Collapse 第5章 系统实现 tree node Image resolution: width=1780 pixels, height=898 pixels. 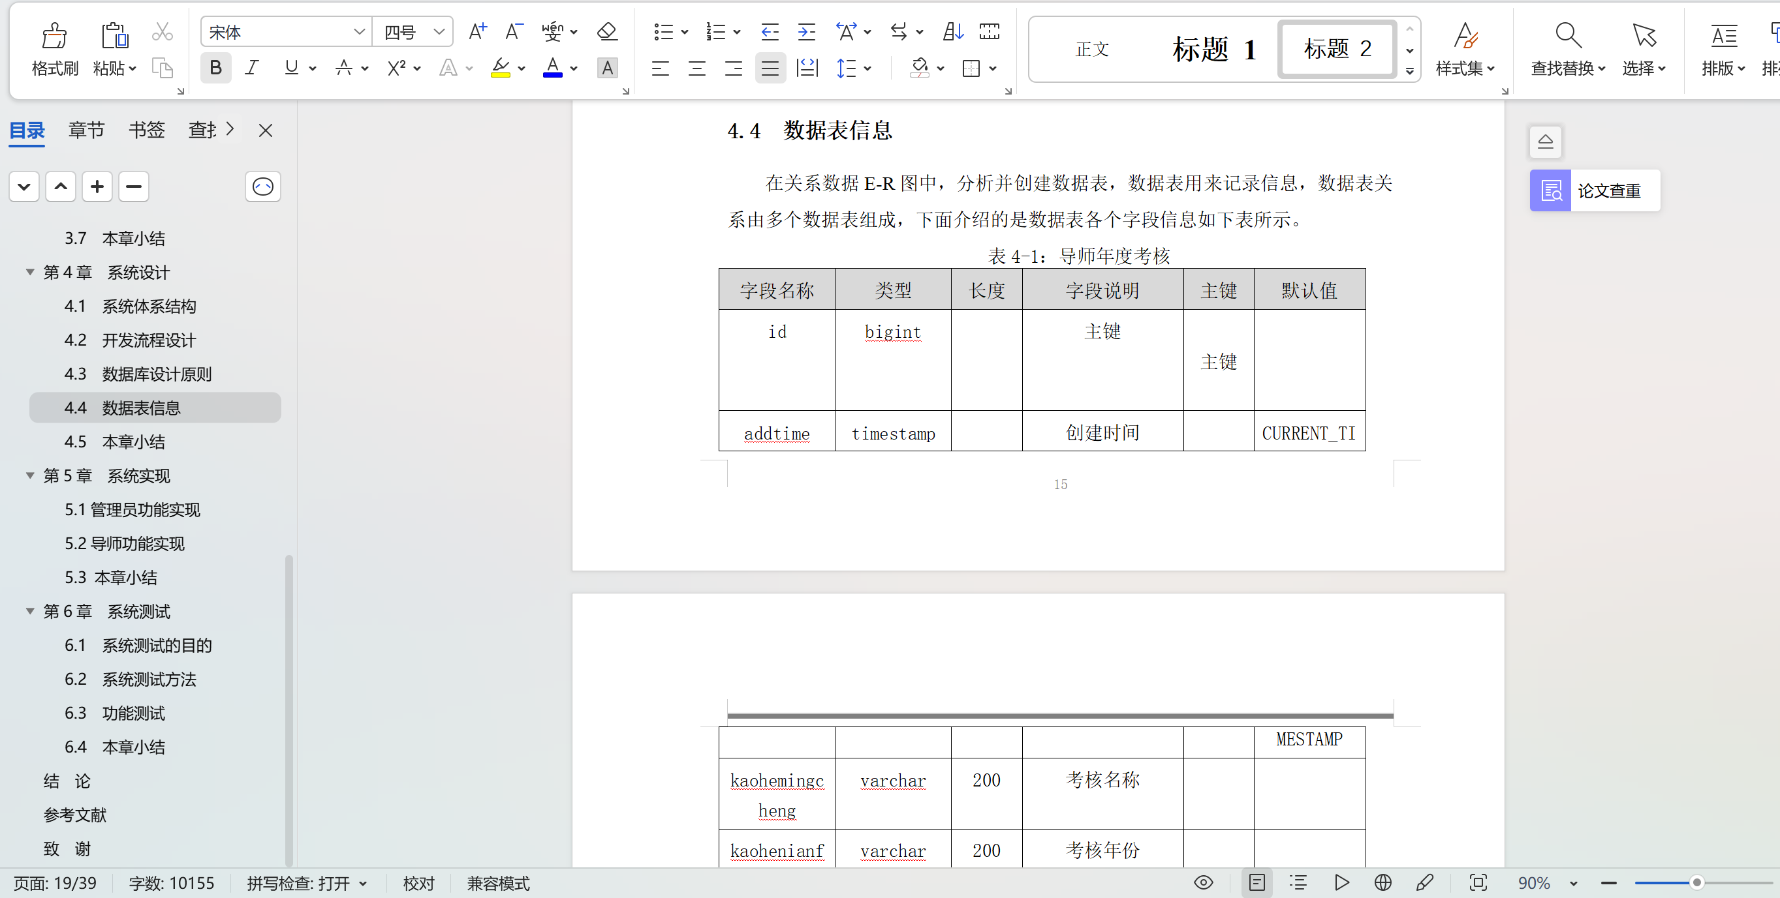pos(31,475)
